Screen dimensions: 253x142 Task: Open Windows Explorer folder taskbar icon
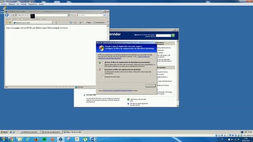[20, 139]
